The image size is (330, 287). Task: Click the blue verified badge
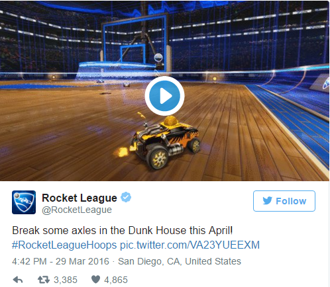click(126, 197)
